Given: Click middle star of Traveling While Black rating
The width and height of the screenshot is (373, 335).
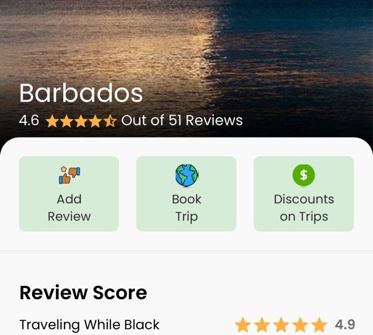Looking at the screenshot, I should click(x=281, y=324).
